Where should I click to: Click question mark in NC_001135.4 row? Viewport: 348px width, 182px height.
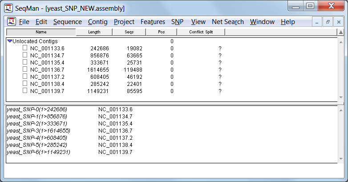[x=220, y=63]
